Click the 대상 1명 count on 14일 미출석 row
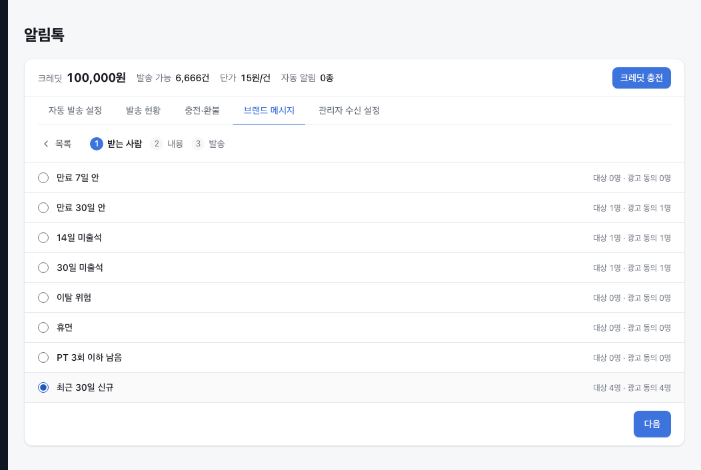Viewport: 701px width, 470px height. (x=606, y=238)
